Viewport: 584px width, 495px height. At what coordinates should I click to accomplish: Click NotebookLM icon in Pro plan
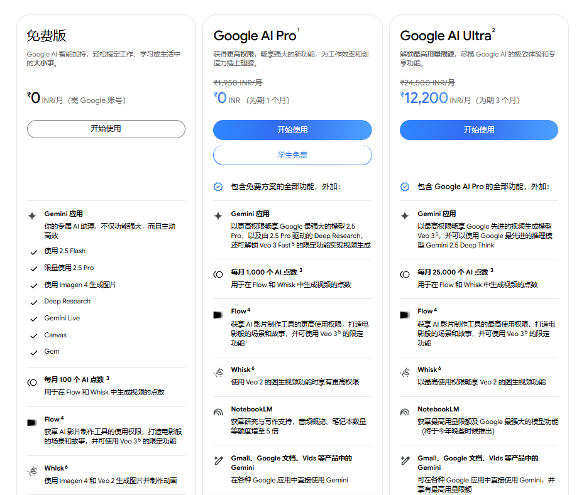click(x=218, y=412)
